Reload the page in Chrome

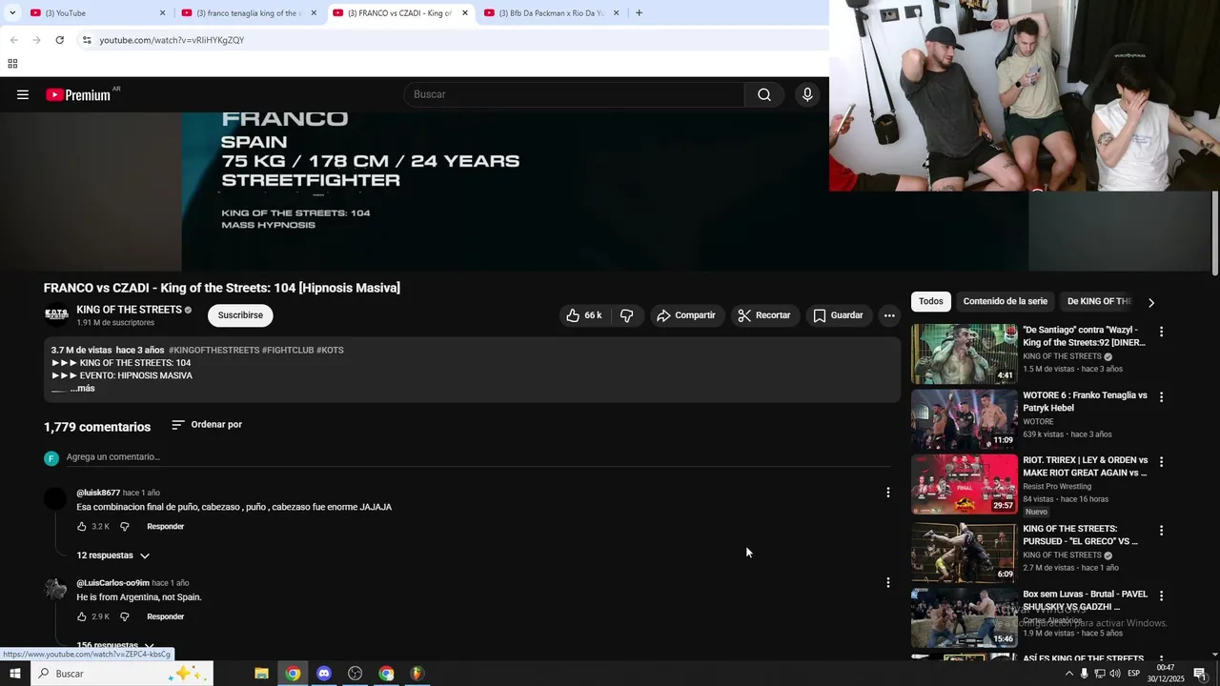coord(59,40)
